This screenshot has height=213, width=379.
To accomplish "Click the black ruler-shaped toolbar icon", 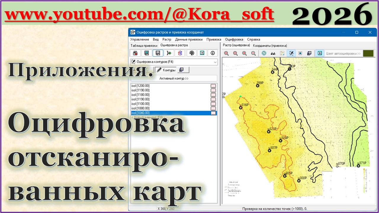I will pyautogui.click(x=273, y=53).
